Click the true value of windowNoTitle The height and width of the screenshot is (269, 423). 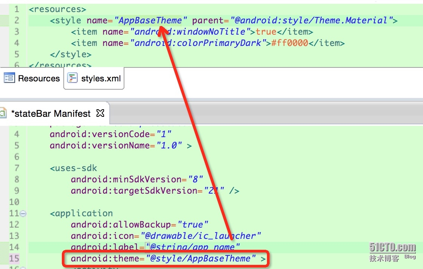[x=266, y=32]
